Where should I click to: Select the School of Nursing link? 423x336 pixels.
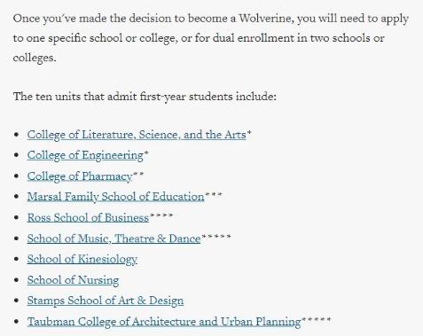[73, 280]
